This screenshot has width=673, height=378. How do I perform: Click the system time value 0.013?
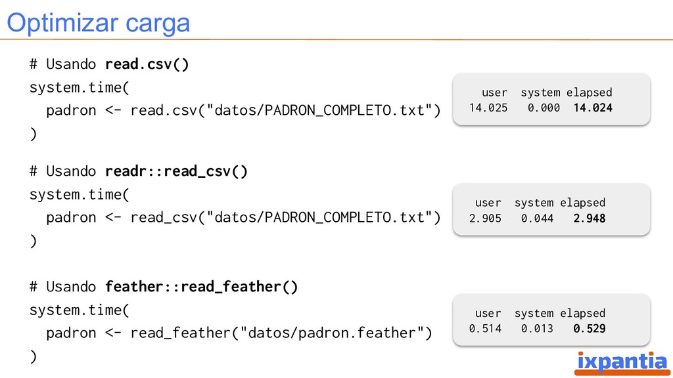pos(537,329)
